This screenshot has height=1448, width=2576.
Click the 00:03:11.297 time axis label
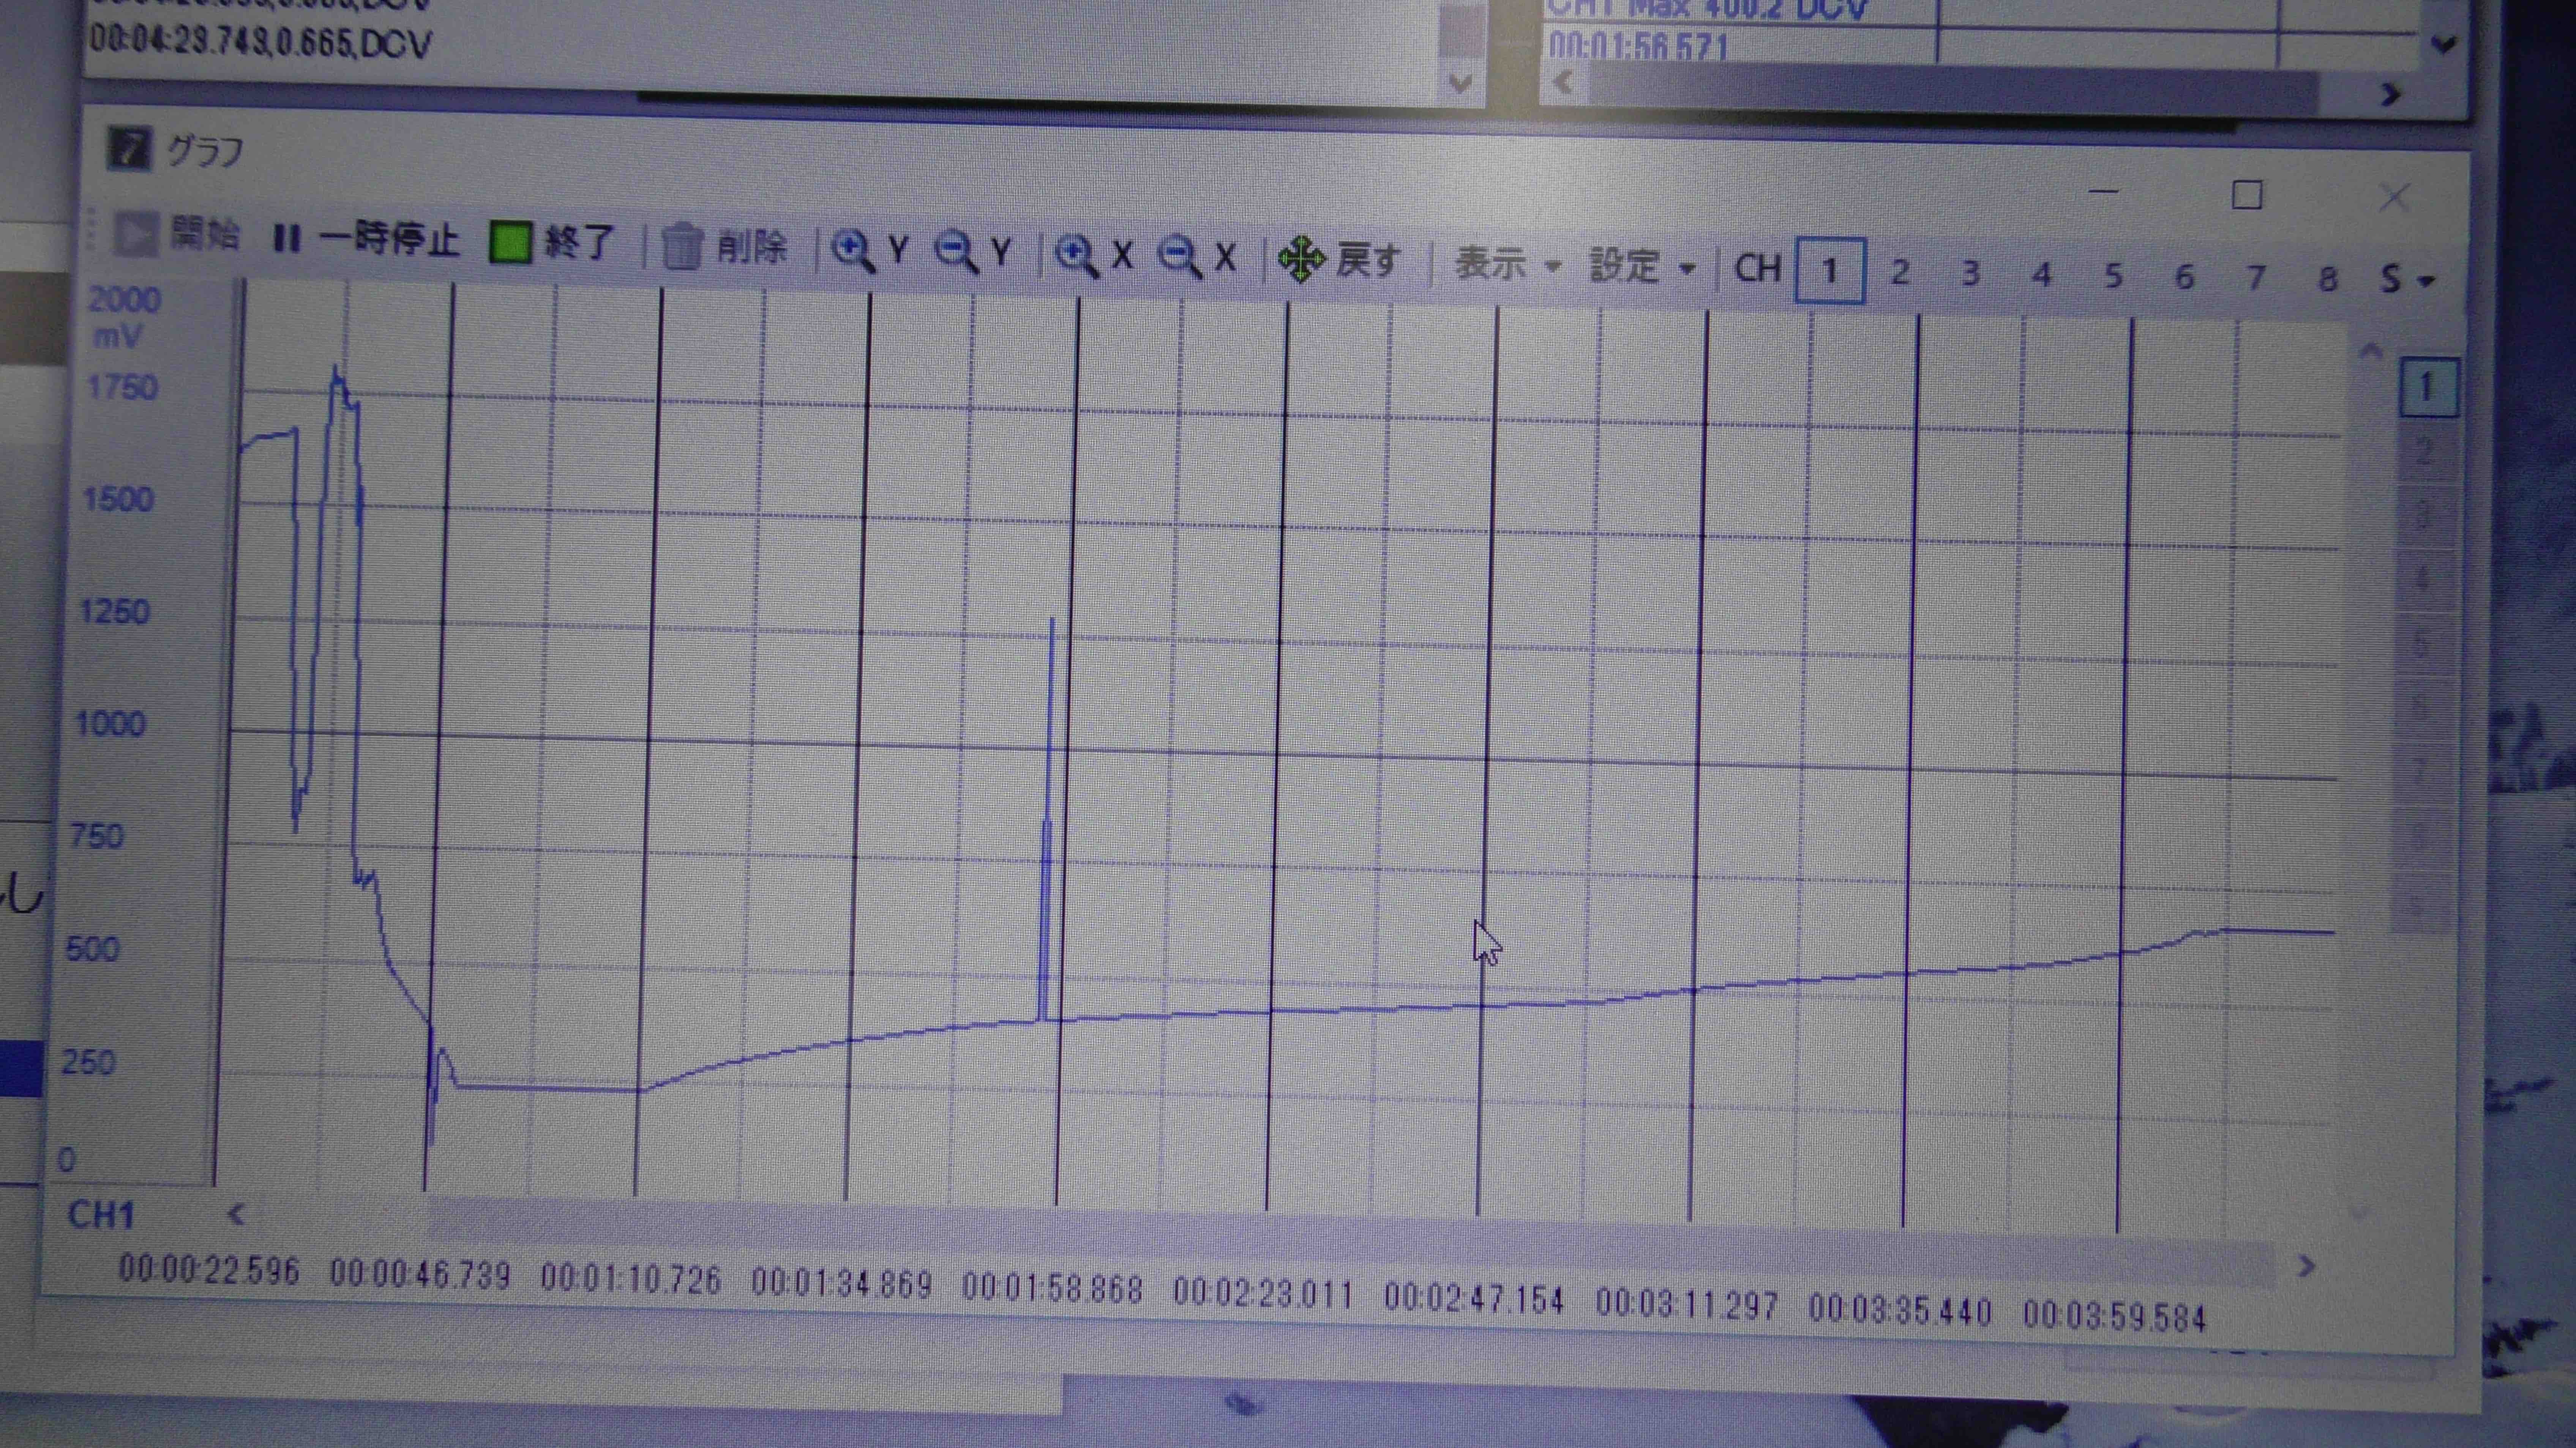coord(1687,1303)
